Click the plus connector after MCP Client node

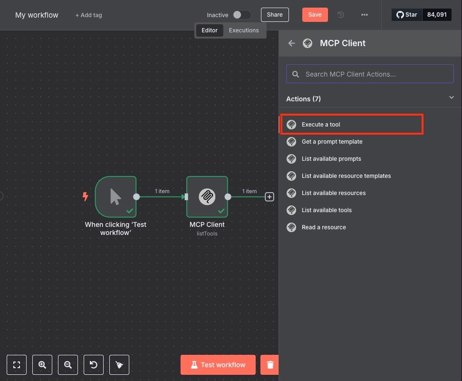[269, 197]
